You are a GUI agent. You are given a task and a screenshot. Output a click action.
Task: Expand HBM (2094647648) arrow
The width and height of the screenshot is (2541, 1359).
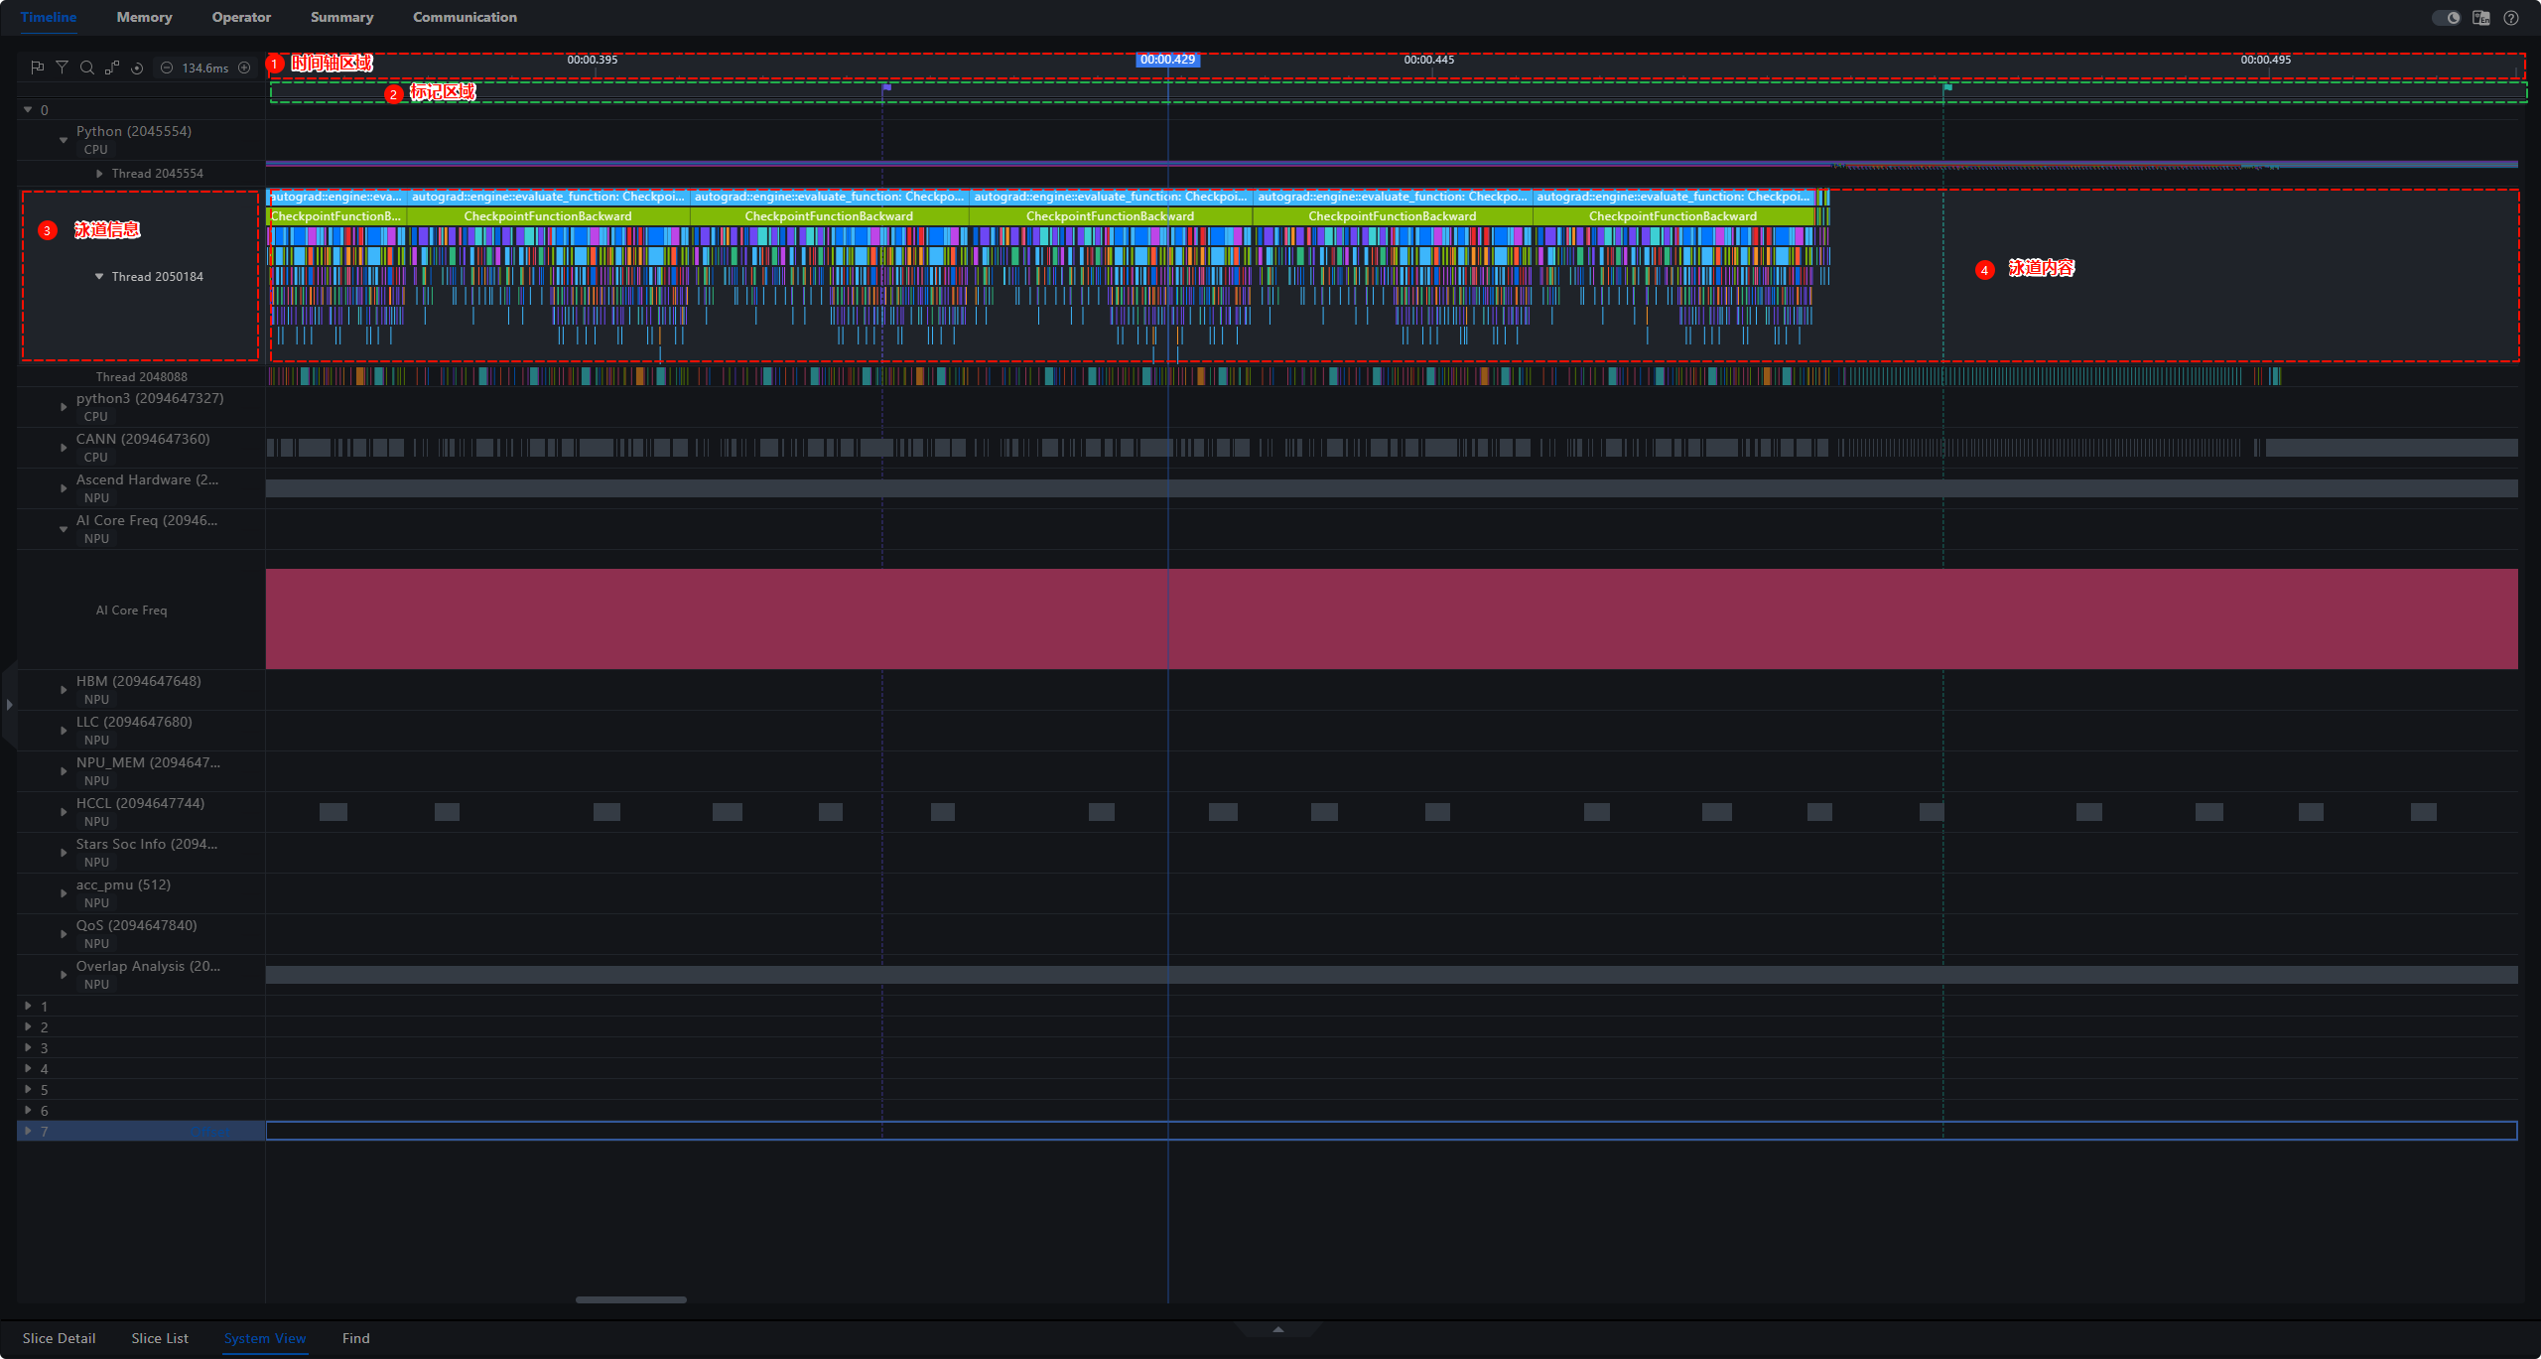pos(64,690)
